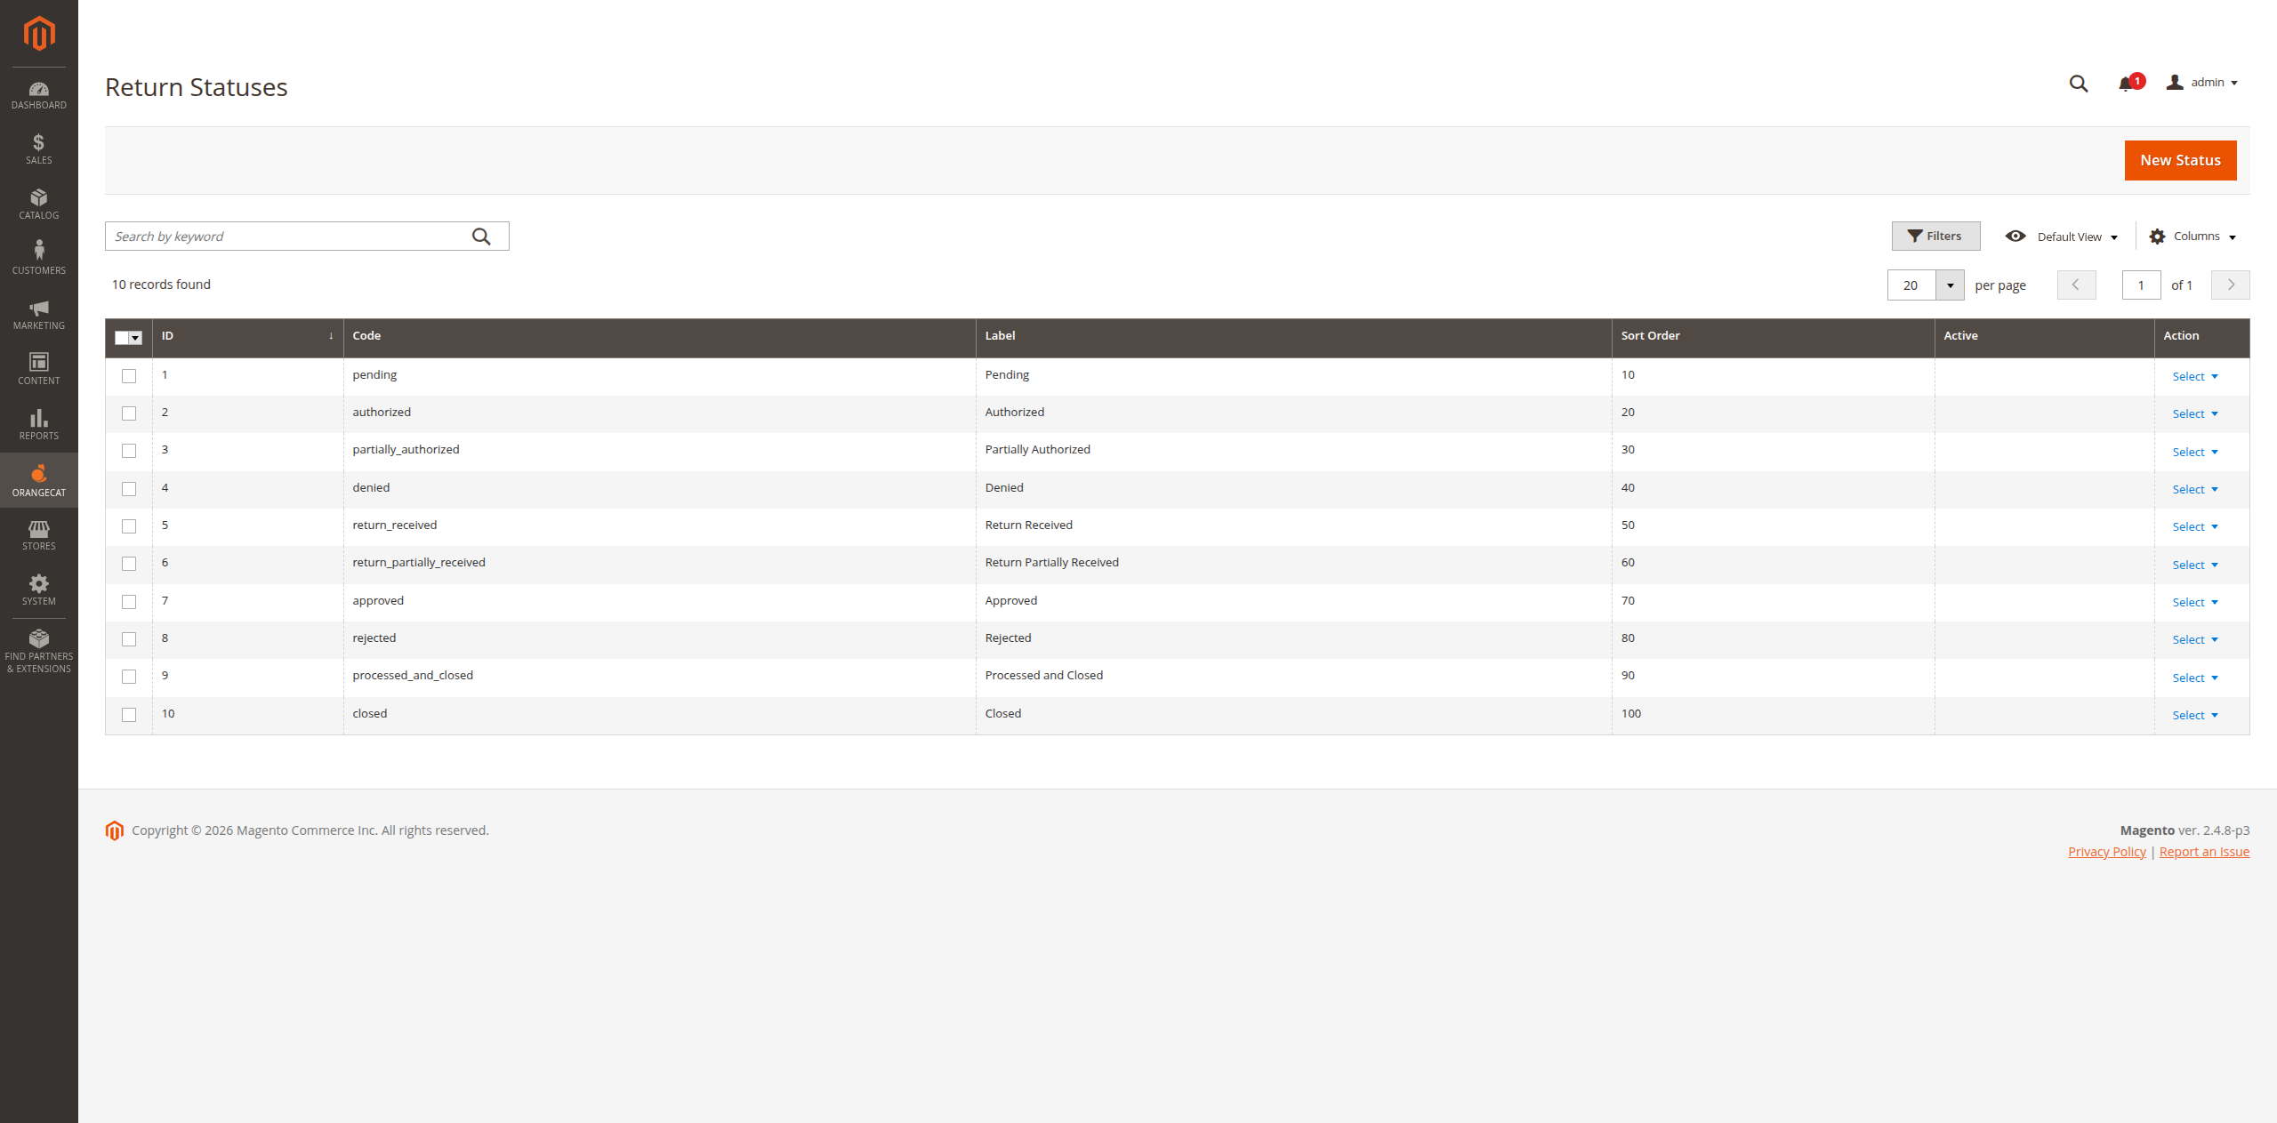
Task: Expand the per page count dropdown
Action: pyautogui.click(x=1950, y=285)
